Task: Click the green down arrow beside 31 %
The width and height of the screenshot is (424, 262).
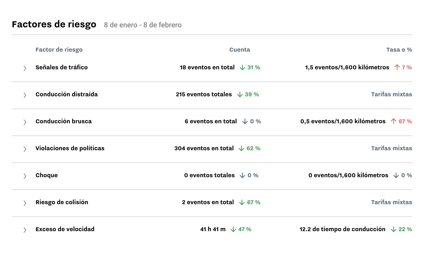Action: (x=242, y=68)
